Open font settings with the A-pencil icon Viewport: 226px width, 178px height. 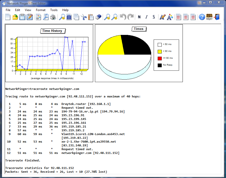point(162,17)
